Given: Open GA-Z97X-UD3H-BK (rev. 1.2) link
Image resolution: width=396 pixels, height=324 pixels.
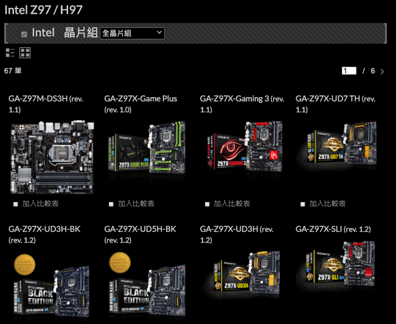Looking at the screenshot, I should pyautogui.click(x=44, y=235).
